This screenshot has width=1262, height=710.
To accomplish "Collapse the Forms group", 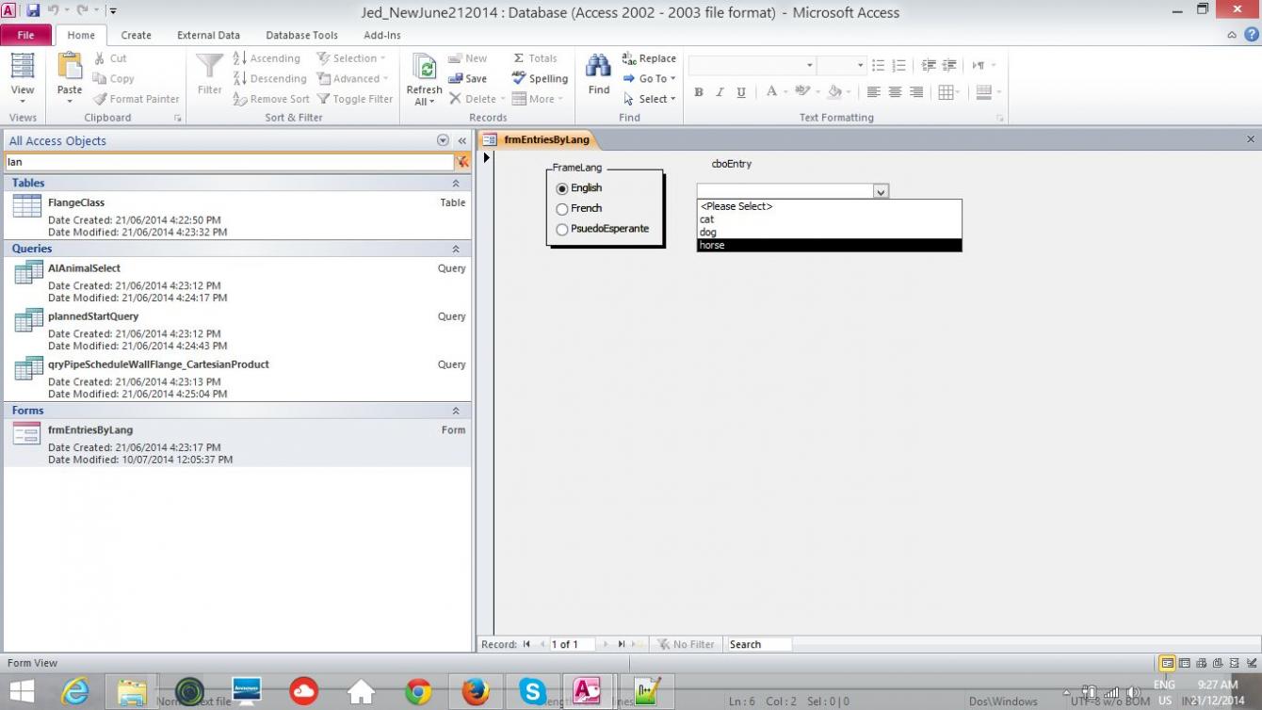I will (x=456, y=411).
